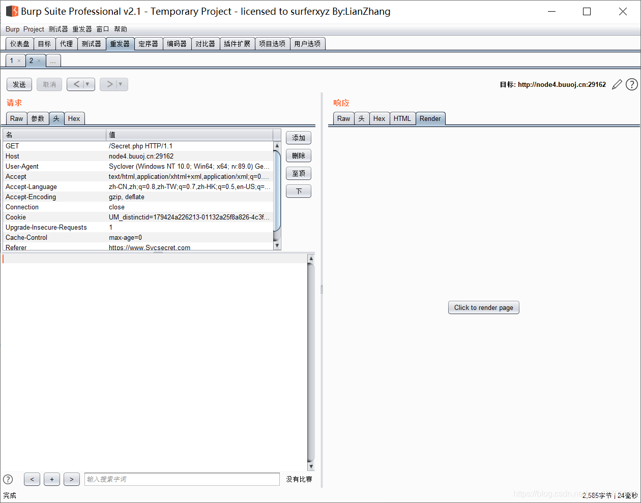The height and width of the screenshot is (503, 641).
Task: Click 发送 to send the request
Action: [19, 84]
